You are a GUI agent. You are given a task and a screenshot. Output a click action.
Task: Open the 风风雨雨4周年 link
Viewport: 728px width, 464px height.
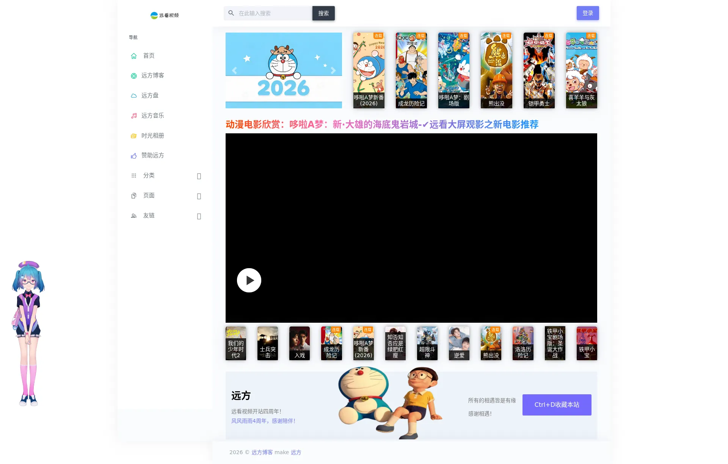263,421
